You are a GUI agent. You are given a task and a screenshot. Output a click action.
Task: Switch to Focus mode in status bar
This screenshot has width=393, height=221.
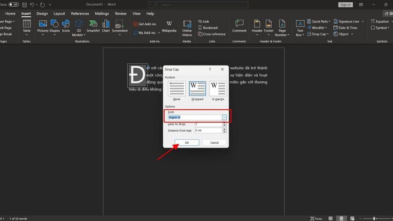coord(316,219)
